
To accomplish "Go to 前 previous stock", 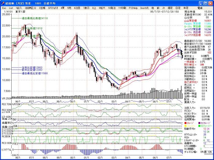I will click(x=158, y=7).
